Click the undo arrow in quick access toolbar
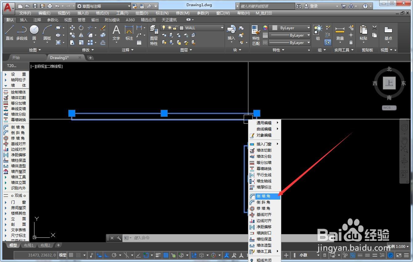The height and width of the screenshot is (262, 413). [57, 6]
